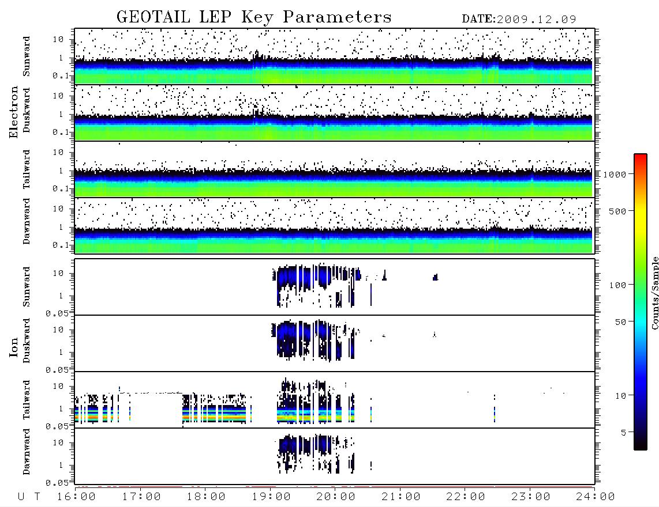The height and width of the screenshot is (507, 659).
Task: Click the 21:00 time axis label
Action: point(401,497)
